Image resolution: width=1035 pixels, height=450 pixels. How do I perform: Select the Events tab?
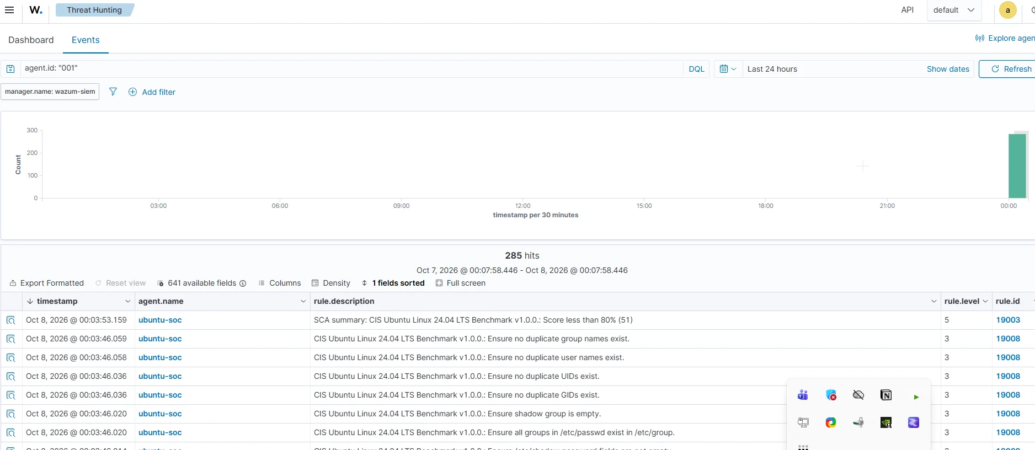tap(86, 40)
